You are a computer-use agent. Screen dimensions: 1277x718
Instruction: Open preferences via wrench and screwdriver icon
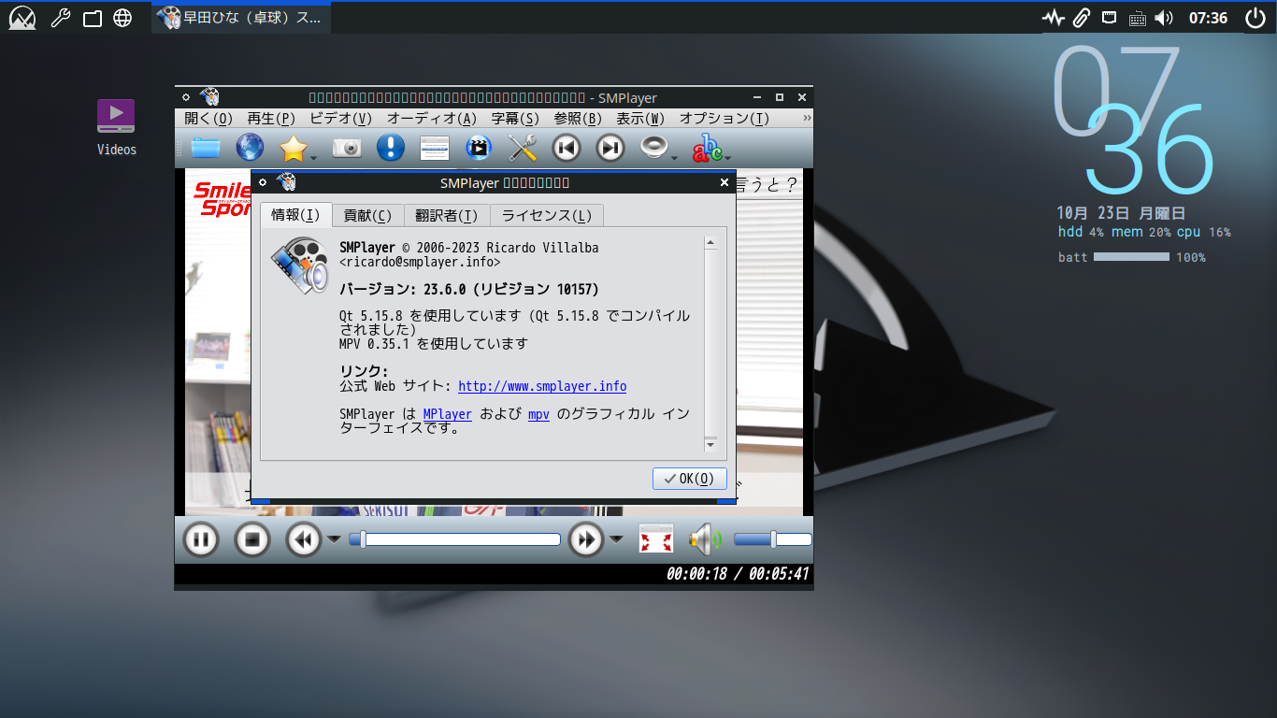(523, 148)
